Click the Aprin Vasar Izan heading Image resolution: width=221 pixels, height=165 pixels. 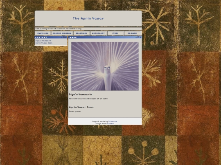coord(81,107)
